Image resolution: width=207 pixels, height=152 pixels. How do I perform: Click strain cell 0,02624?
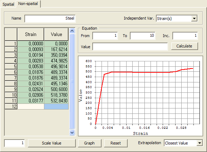coord(31,89)
